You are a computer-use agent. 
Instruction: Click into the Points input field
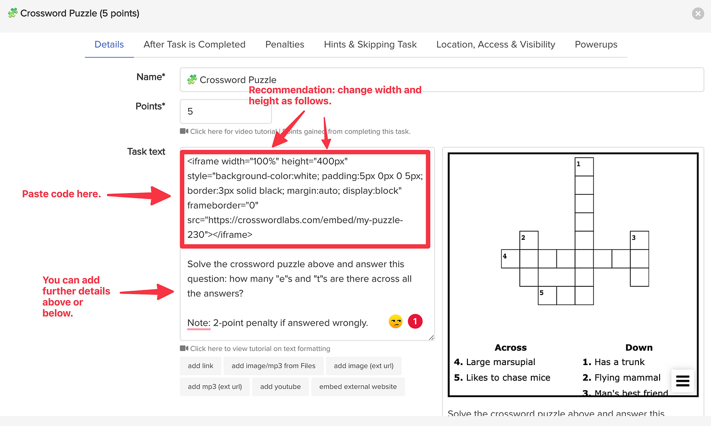(x=226, y=111)
